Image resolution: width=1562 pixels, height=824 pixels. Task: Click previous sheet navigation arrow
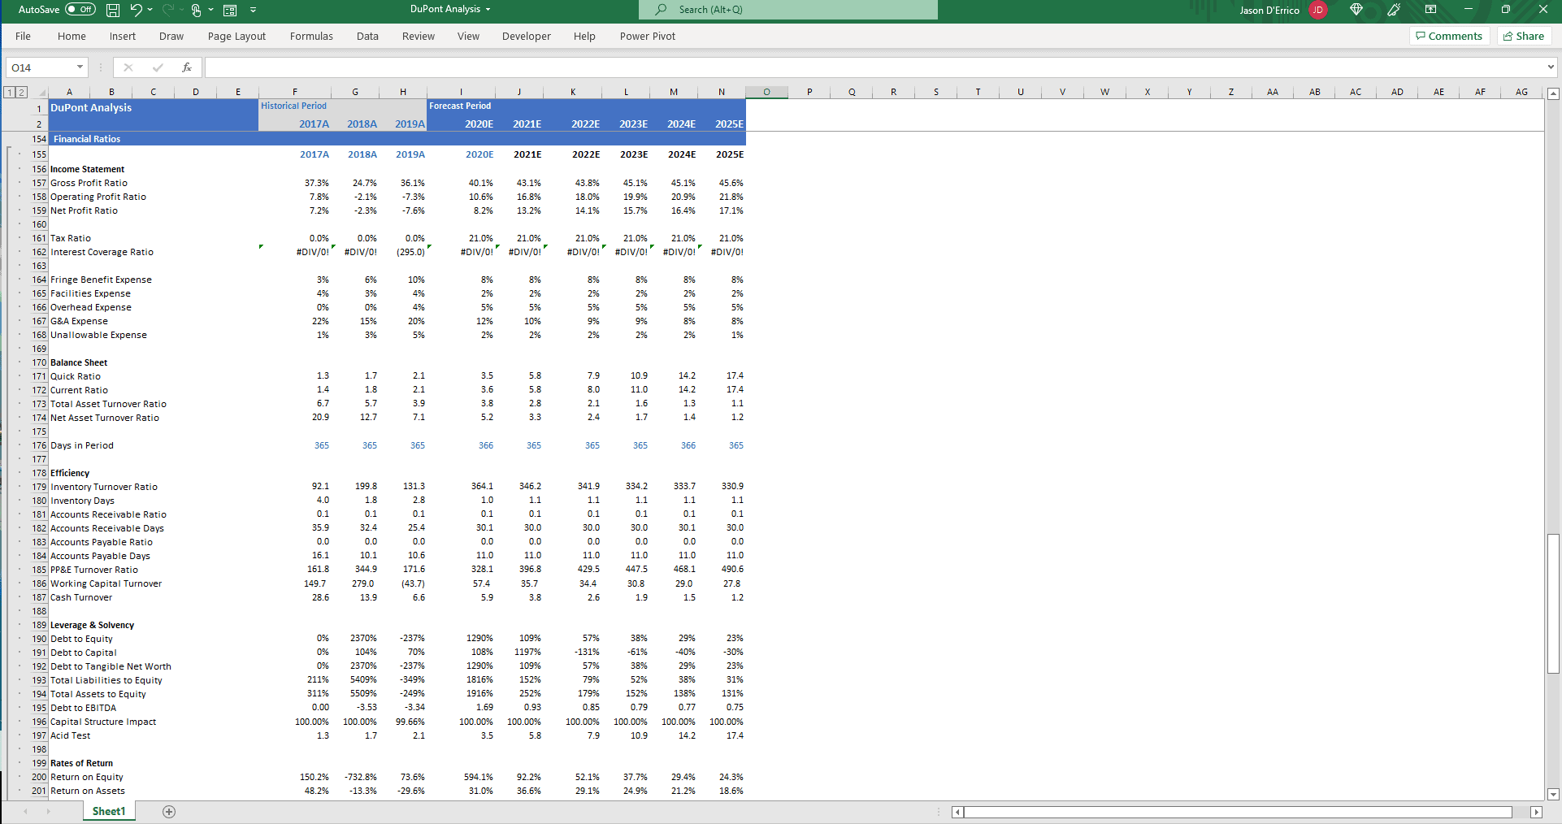(25, 812)
